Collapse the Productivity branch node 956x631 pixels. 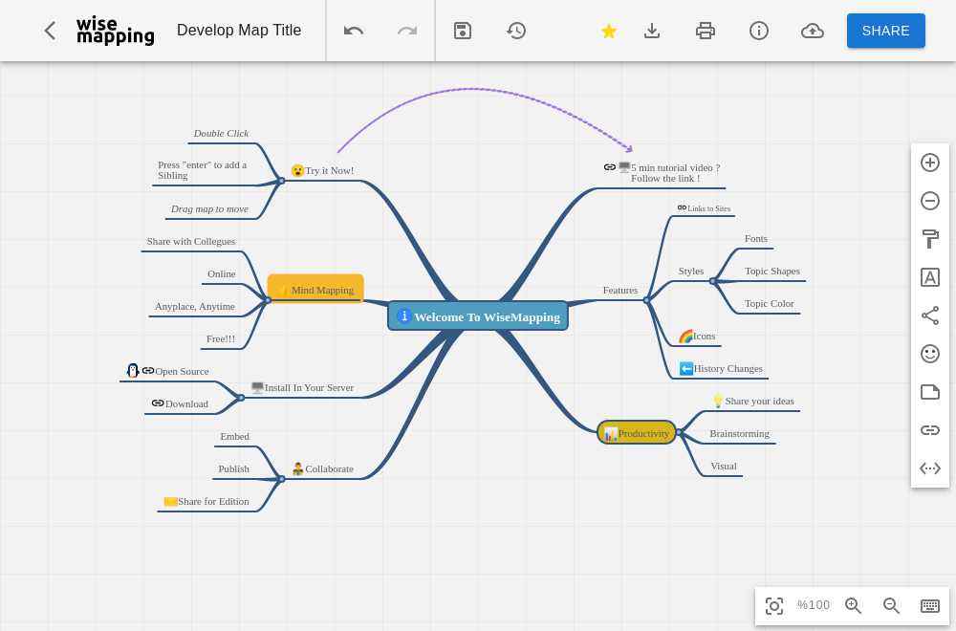679,432
